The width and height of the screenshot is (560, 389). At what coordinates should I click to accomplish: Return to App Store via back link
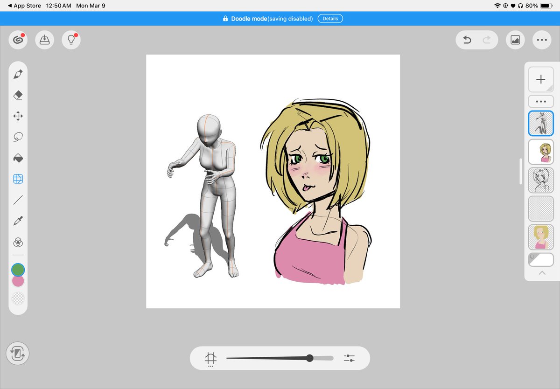pyautogui.click(x=24, y=6)
